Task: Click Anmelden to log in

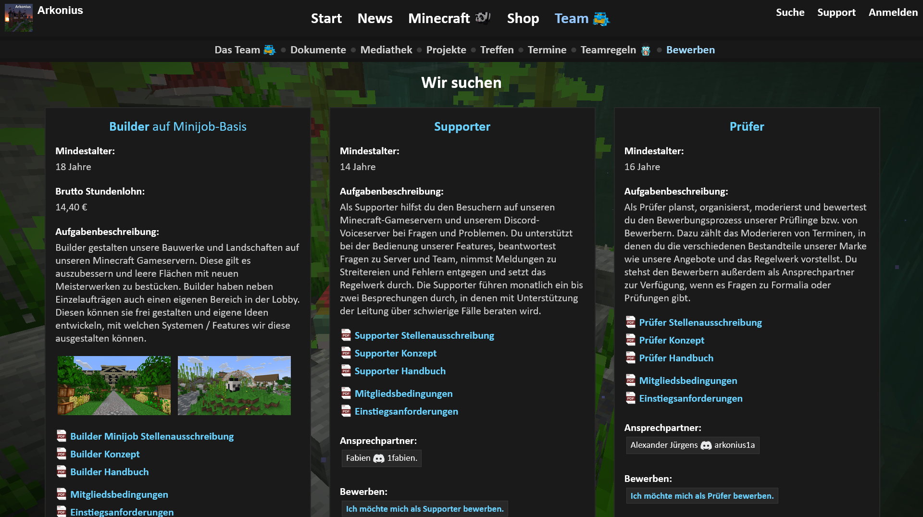Action: point(893,12)
